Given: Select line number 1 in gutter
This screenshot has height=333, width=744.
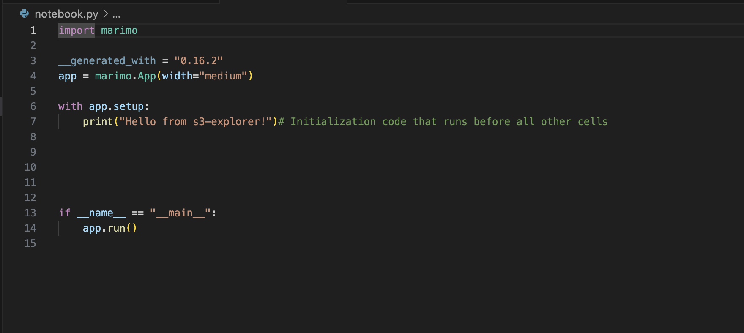Looking at the screenshot, I should [x=33, y=30].
